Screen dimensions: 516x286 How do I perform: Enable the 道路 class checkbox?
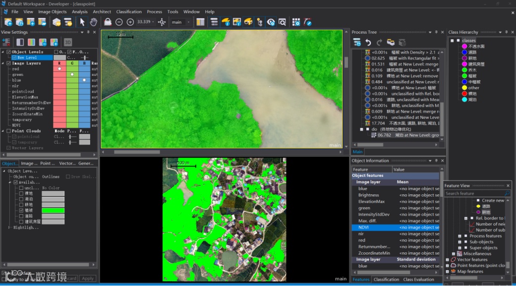pyautogui.click(x=21, y=216)
